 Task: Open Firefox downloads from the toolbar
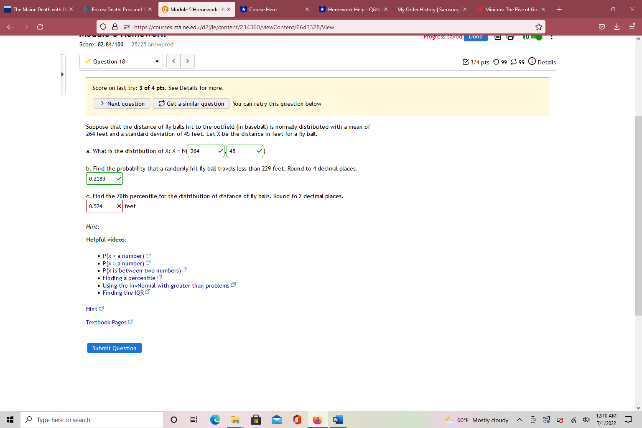tap(617, 26)
